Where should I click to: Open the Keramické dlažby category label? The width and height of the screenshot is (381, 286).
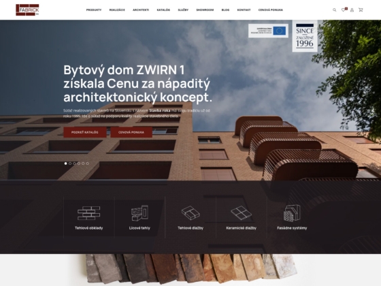[241, 228]
